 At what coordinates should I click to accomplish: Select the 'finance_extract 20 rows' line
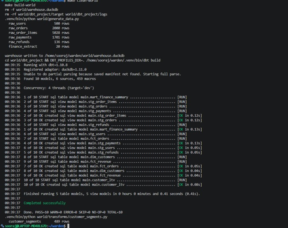(x=39, y=47)
